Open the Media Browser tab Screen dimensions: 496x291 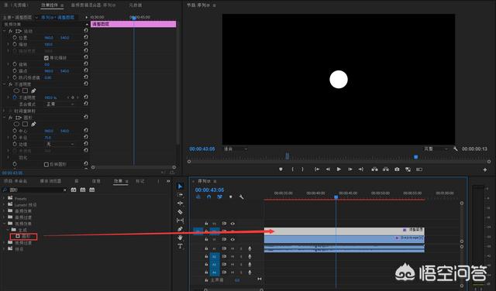[50, 181]
